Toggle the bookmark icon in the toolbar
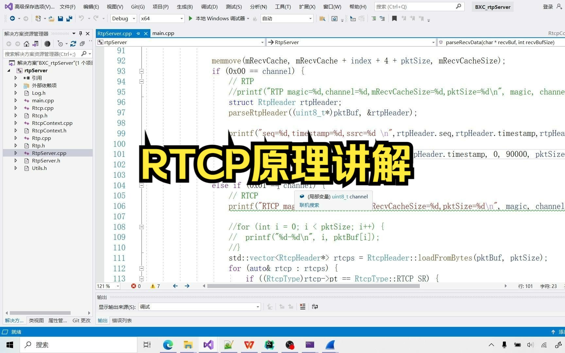This screenshot has height=353, width=565. pyautogui.click(x=394, y=19)
